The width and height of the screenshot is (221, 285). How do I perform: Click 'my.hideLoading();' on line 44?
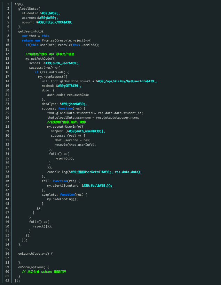63,199
